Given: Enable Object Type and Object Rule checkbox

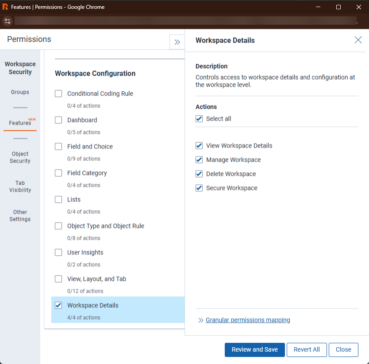Looking at the screenshot, I should [58, 226].
